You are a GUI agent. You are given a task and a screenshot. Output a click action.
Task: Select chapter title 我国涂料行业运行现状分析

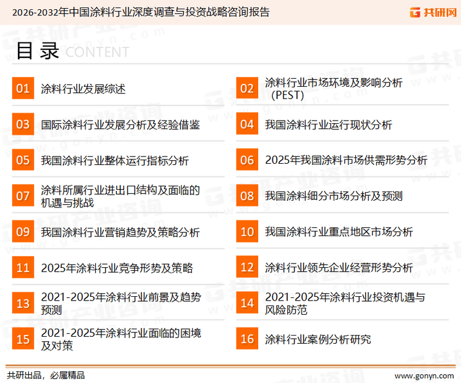(328, 124)
